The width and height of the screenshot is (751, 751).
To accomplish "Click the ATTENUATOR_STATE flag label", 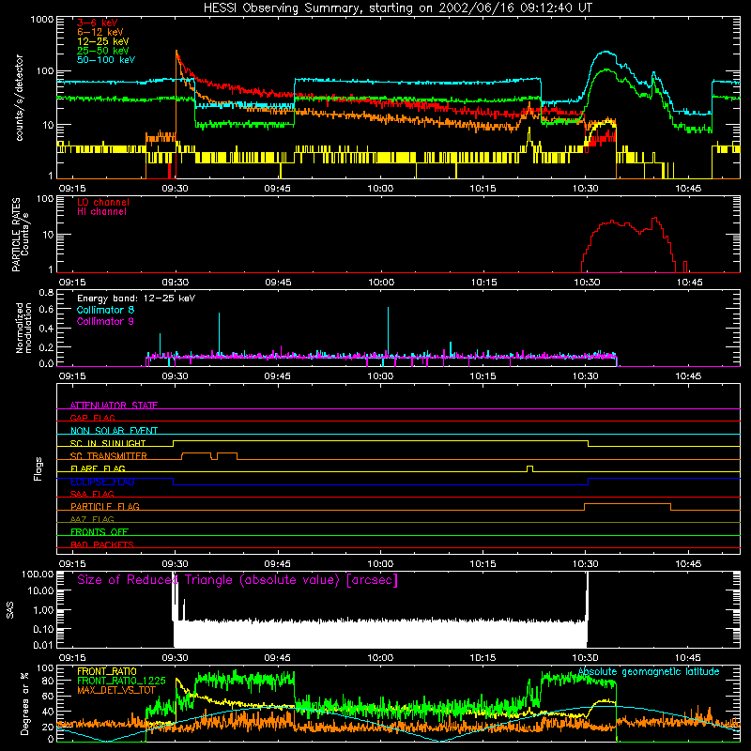I will pos(114,406).
